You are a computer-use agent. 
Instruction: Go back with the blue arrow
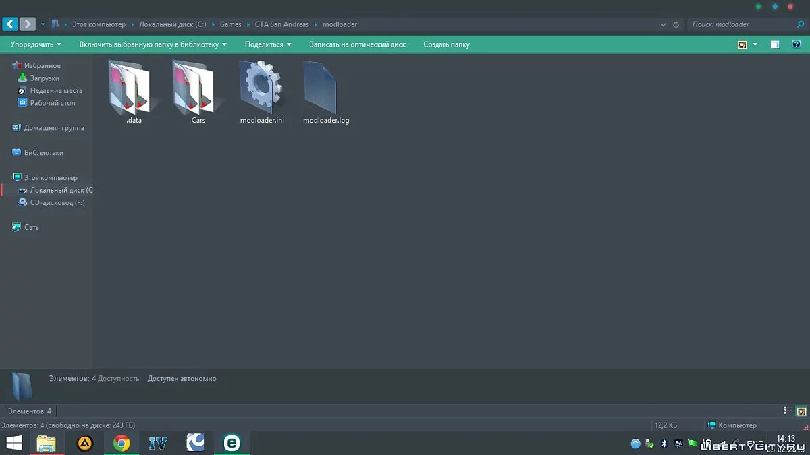click(x=10, y=24)
